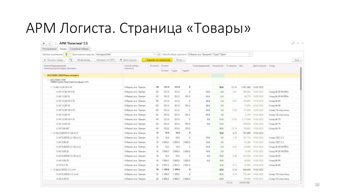Click the weight cell 3 051,400

246,87
